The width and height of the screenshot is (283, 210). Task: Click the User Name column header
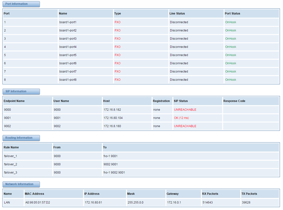tap(61, 101)
